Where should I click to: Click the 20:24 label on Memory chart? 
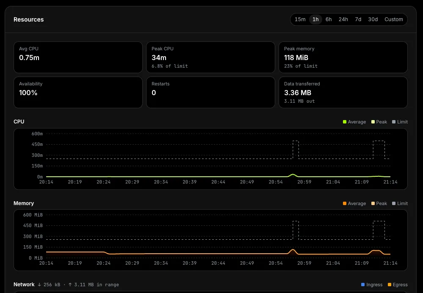[x=104, y=263]
